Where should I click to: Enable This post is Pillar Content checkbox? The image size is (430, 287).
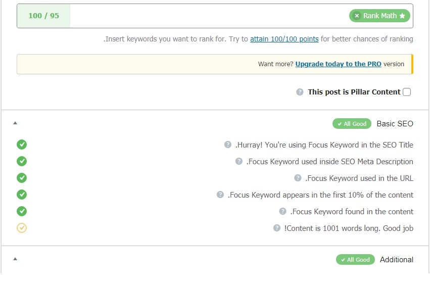(407, 92)
